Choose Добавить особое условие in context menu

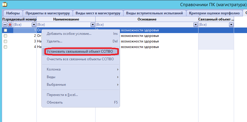coord(81,34)
